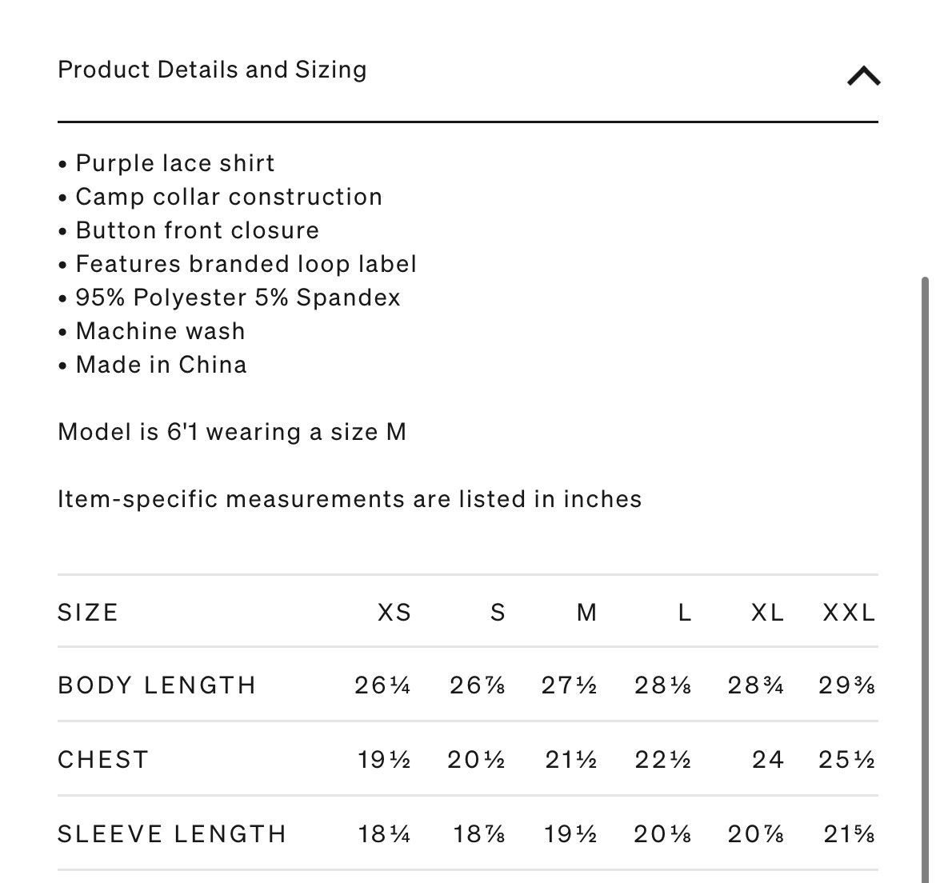Collapse the Product Details section chevron
The image size is (936, 883).
(x=864, y=76)
